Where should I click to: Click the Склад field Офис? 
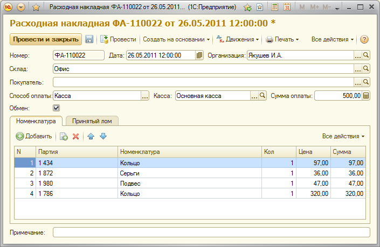(203, 69)
